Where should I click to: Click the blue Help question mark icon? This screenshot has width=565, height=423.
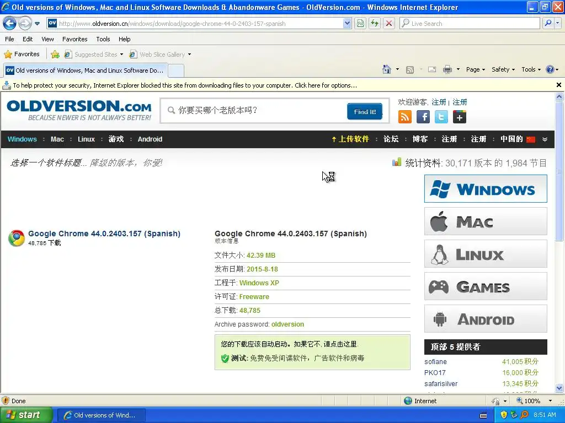[550, 69]
